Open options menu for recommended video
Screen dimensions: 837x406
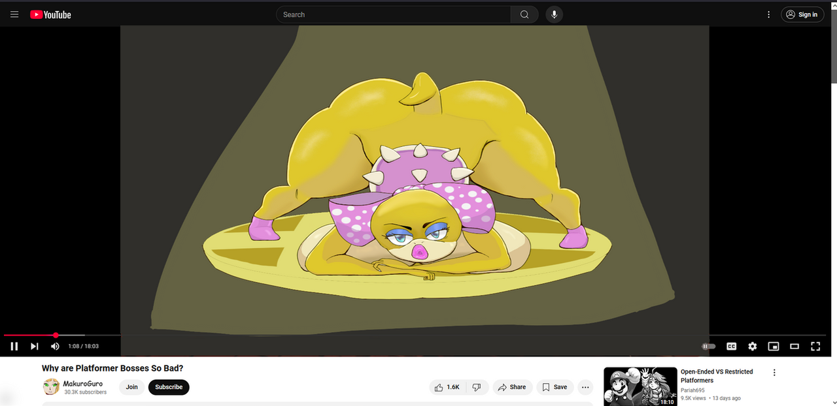point(774,373)
